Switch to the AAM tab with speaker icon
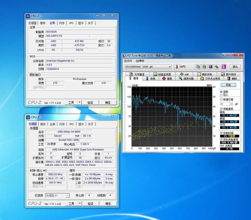The width and height of the screenshot is (251, 220). tap(184, 74)
